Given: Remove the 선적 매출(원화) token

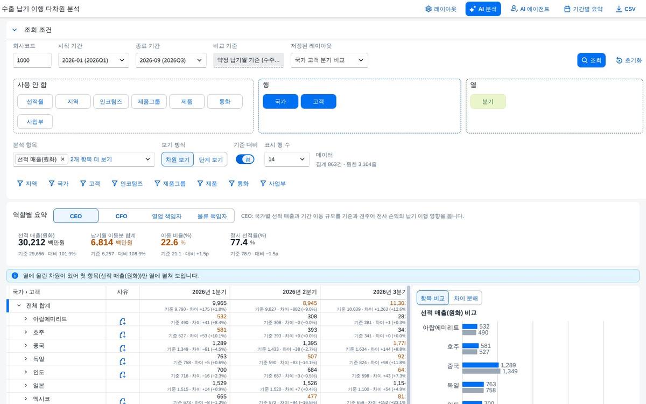Looking at the screenshot, I should click(x=62, y=159).
